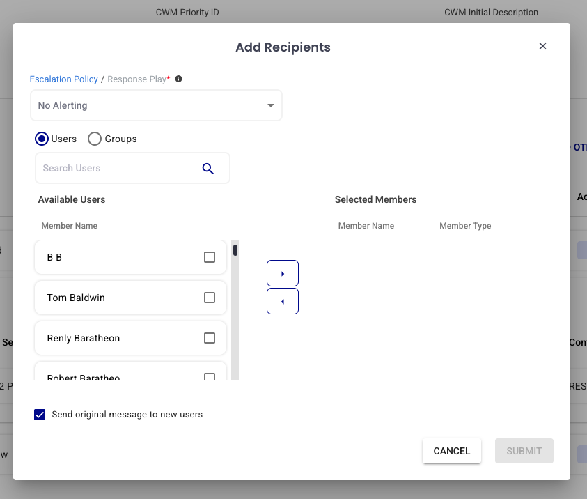
Task: Switch to Response Play option
Action: click(136, 79)
